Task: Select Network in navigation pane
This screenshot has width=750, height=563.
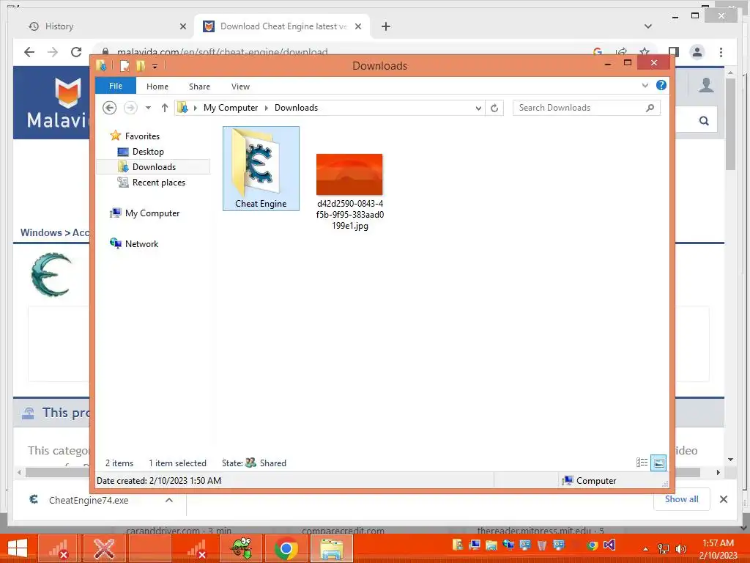Action: [x=141, y=244]
